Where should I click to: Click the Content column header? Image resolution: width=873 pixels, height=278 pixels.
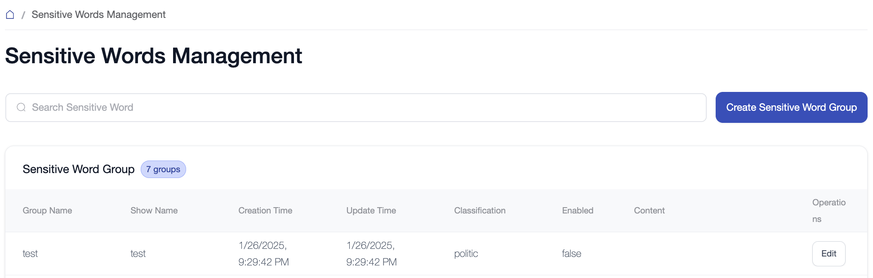[649, 211]
